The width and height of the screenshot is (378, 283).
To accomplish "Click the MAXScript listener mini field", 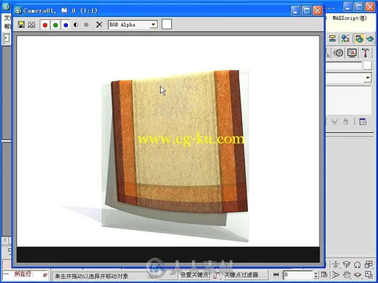I will click(x=24, y=274).
